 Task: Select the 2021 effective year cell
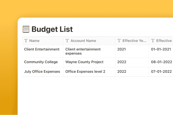(x=132, y=51)
